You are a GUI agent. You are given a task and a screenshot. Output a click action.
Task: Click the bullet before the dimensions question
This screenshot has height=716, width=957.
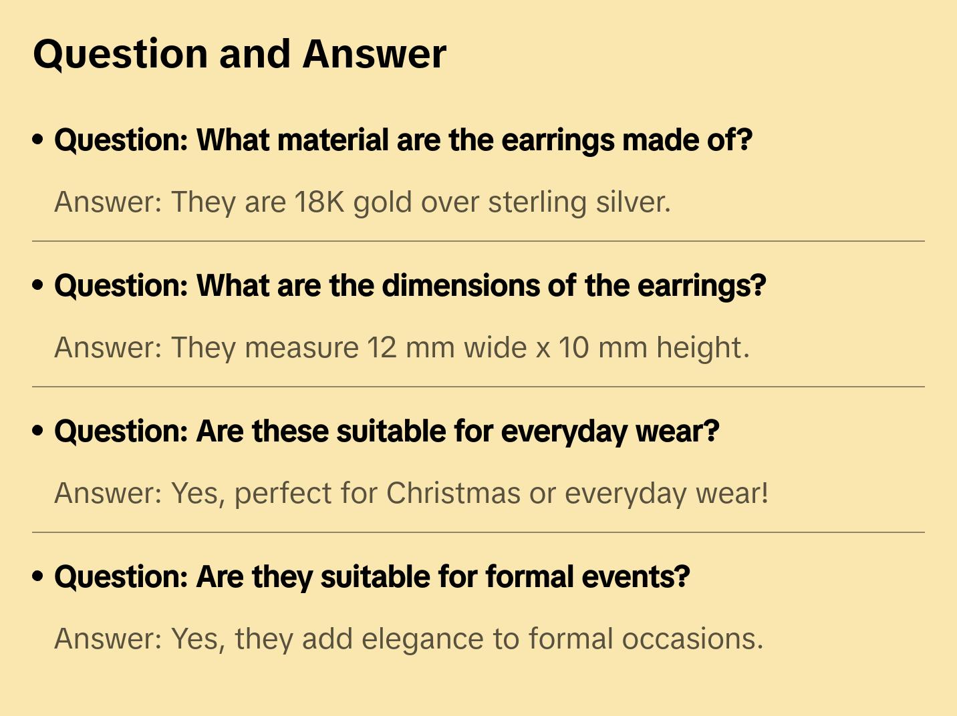click(38, 286)
